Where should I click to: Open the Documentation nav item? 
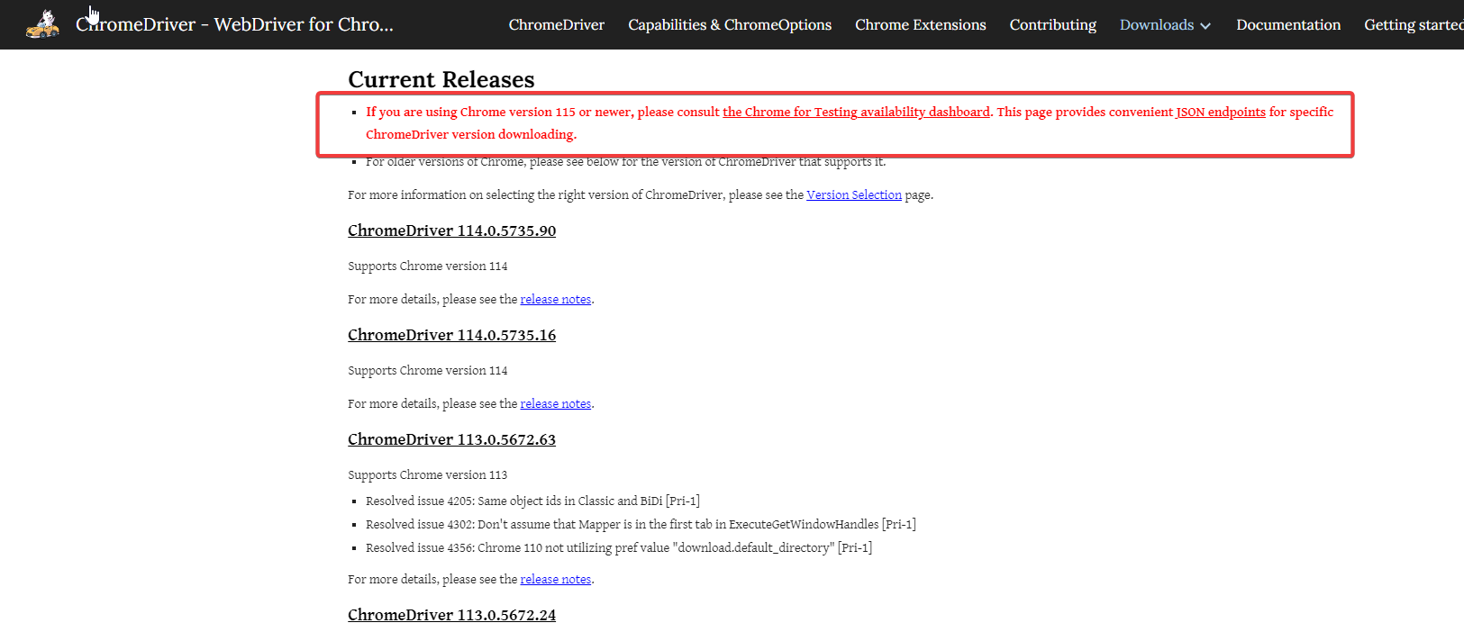pos(1288,25)
